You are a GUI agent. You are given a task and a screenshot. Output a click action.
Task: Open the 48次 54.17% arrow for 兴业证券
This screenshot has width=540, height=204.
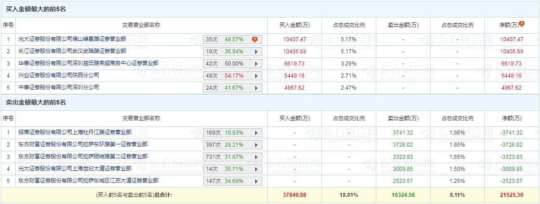[256, 76]
